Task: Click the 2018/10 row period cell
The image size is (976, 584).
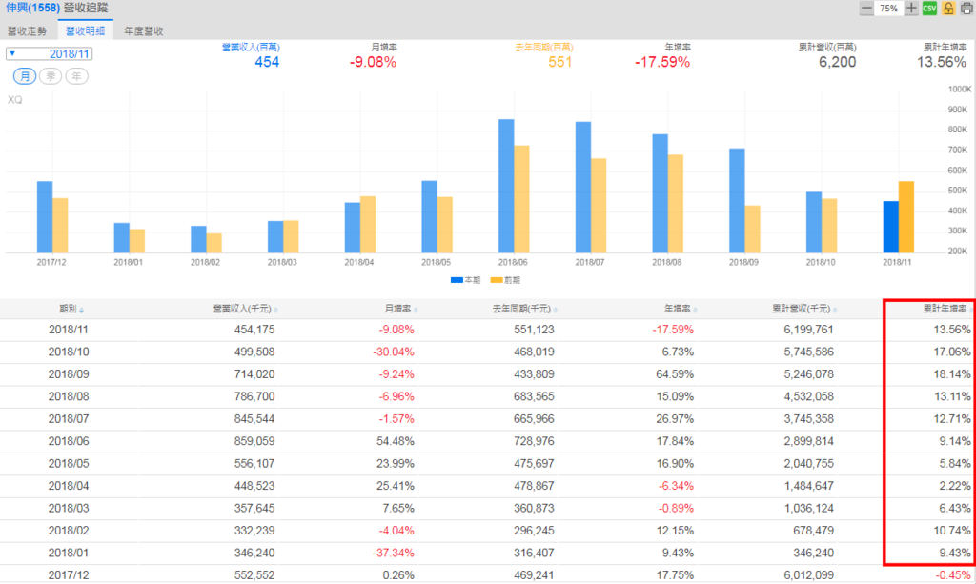Action: point(69,352)
